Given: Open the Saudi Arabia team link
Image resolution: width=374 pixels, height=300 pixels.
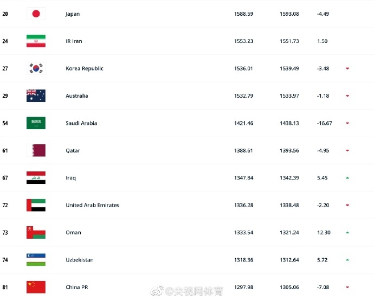Looking at the screenshot, I should pyautogui.click(x=81, y=123).
